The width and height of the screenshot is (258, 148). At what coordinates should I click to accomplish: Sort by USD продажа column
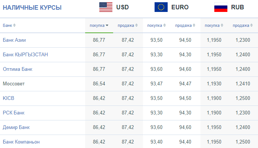tap(128, 25)
